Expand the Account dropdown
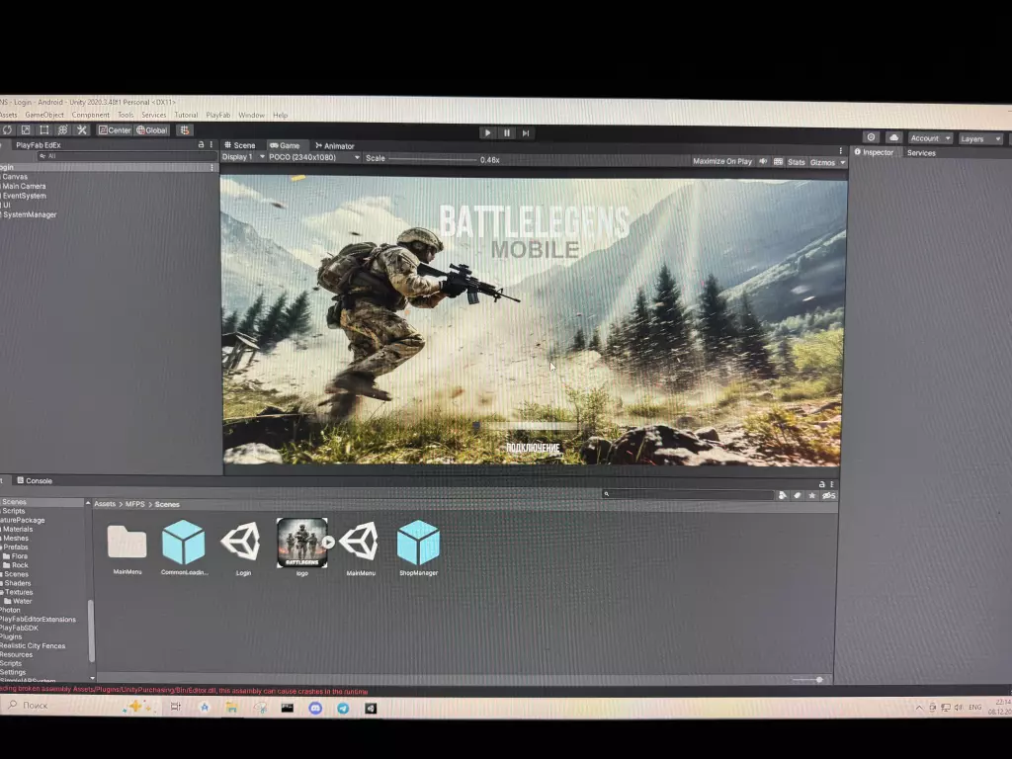Screen dimensions: 1012x759 coord(931,138)
